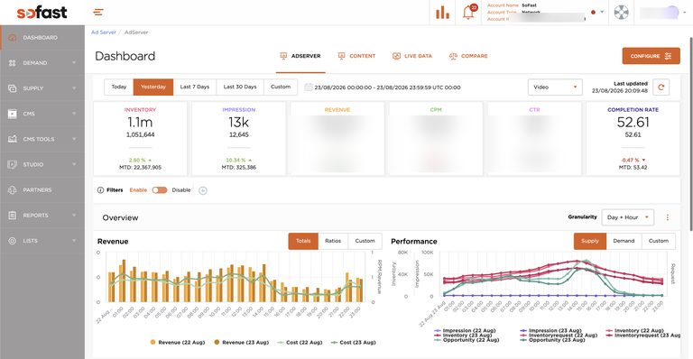
Task: Click the Lists sidebar icon
Action: coord(13,241)
